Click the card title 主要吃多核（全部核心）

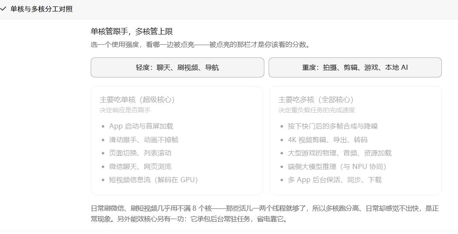316,100
